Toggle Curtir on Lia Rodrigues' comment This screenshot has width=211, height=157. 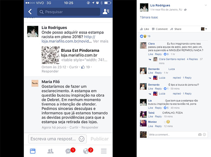[x=73, y=67]
